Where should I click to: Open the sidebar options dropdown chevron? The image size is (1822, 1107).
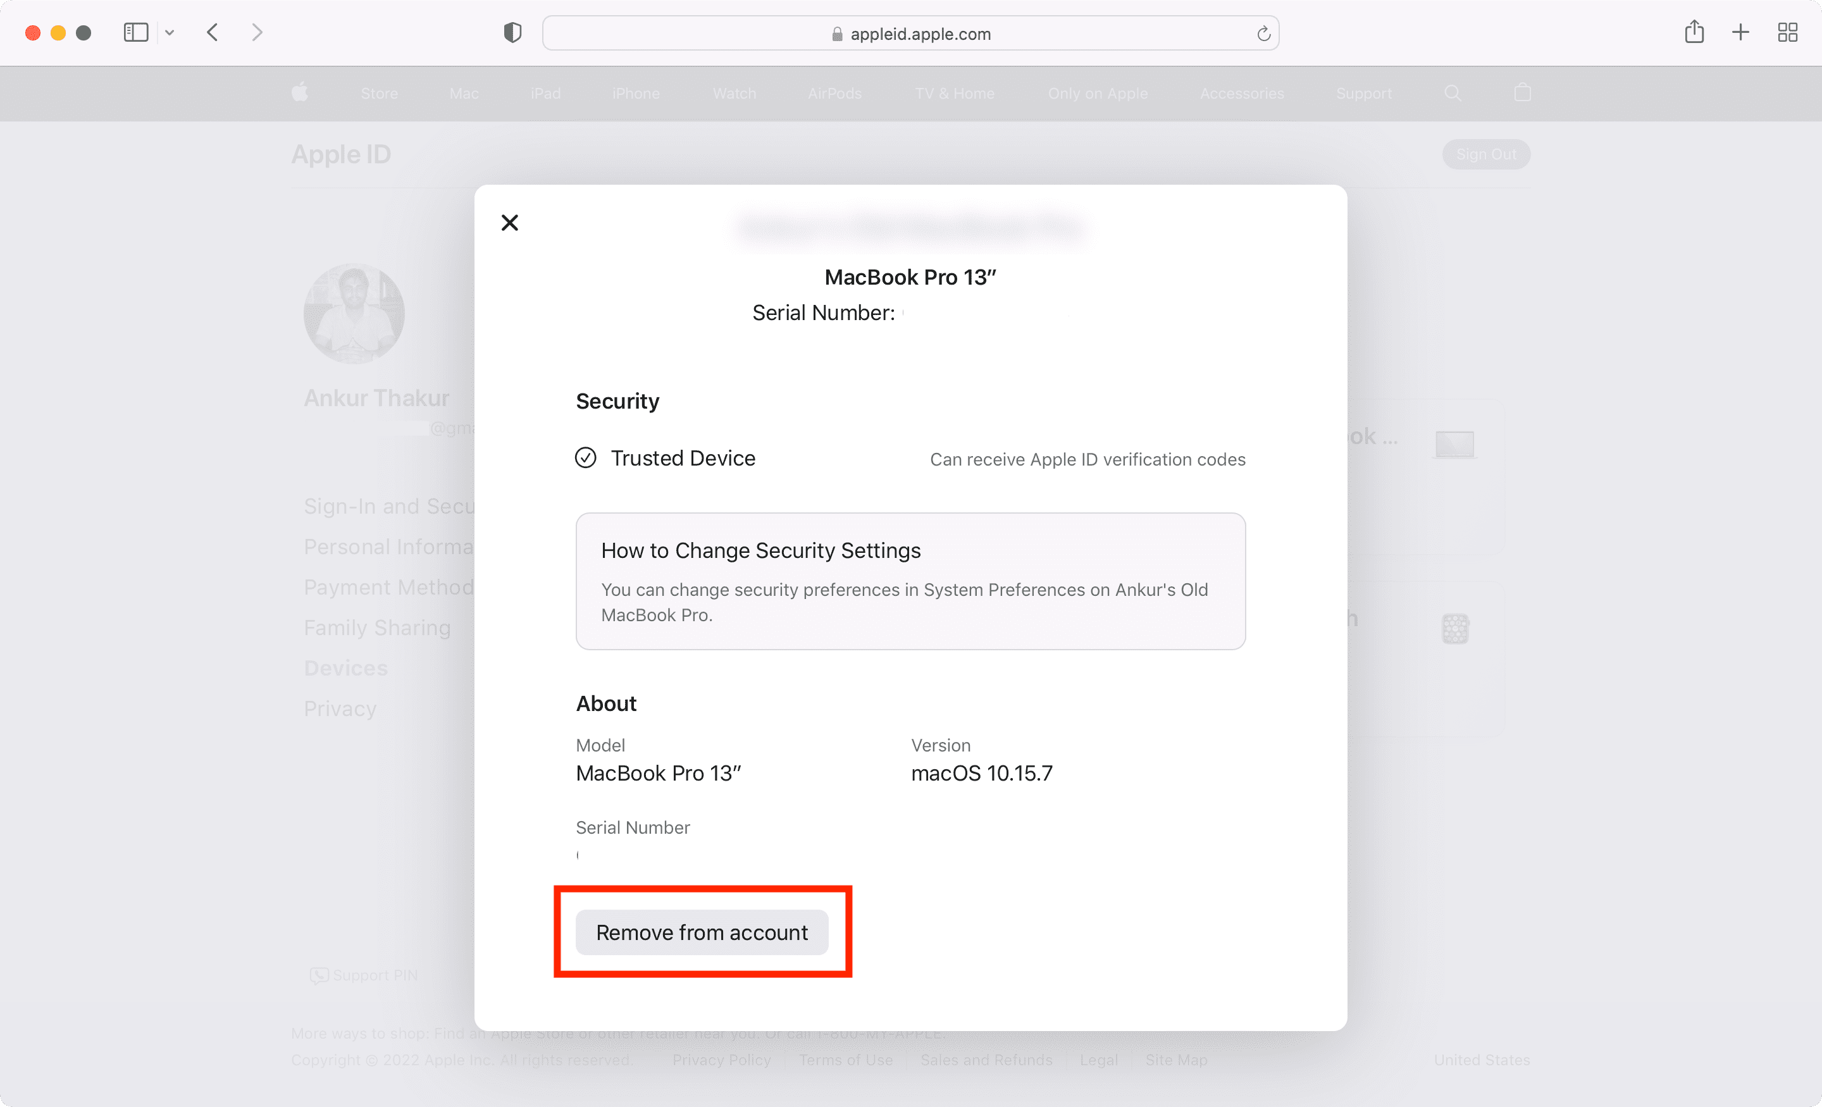[x=170, y=32]
